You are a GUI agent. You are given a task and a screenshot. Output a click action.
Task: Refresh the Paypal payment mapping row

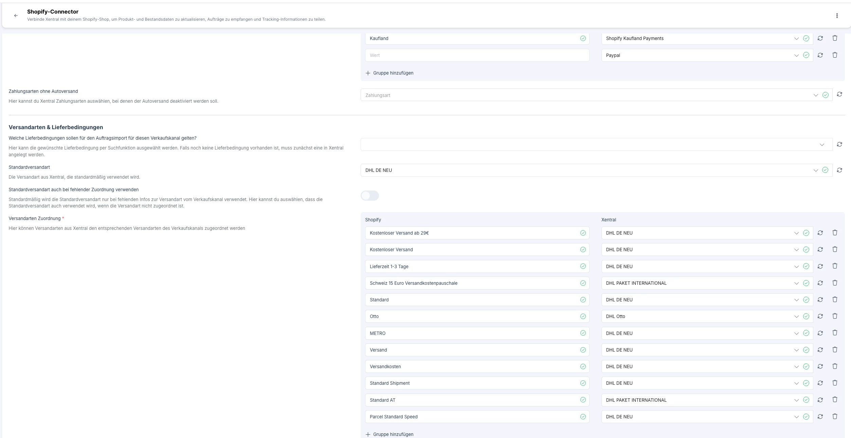(820, 55)
